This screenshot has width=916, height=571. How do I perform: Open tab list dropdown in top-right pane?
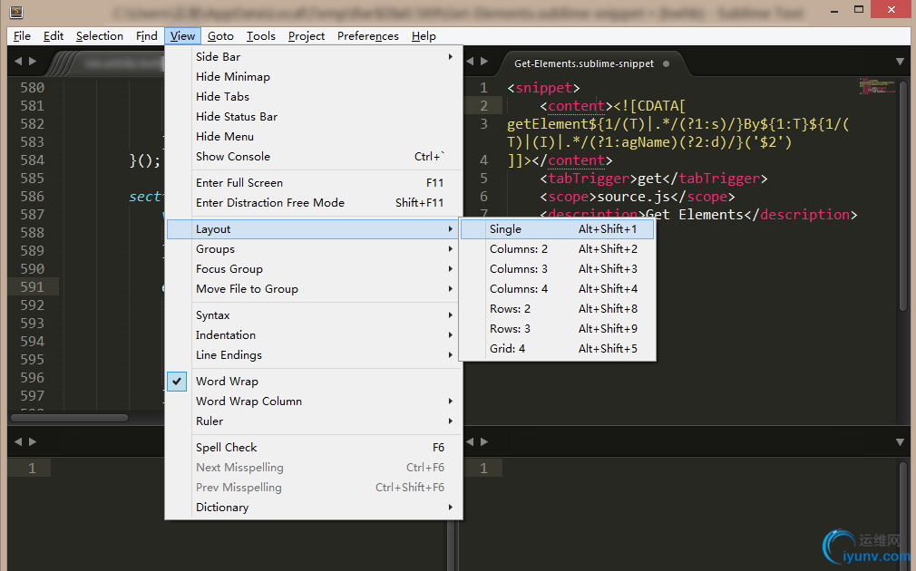point(900,62)
